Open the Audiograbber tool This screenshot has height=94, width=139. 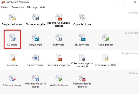[105, 40]
